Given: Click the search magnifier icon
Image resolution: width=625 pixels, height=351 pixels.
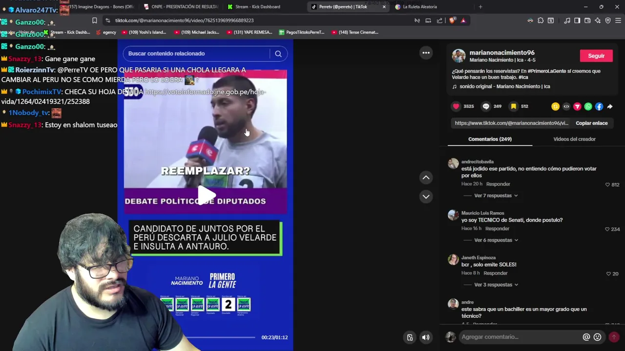Looking at the screenshot, I should click(278, 54).
